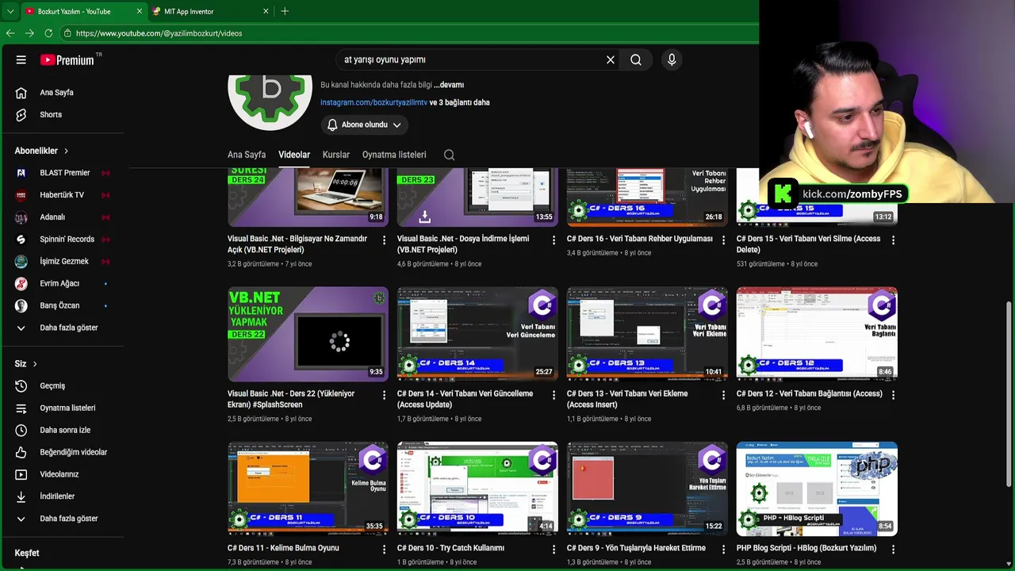Open C# Ders 12 Veri Tabanı Bağlantısı thumbnail
The image size is (1015, 571).
pyautogui.click(x=817, y=334)
